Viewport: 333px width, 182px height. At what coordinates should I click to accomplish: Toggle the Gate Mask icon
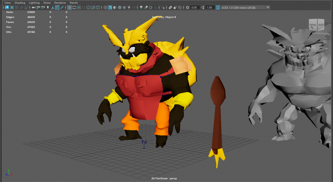click(84, 7)
